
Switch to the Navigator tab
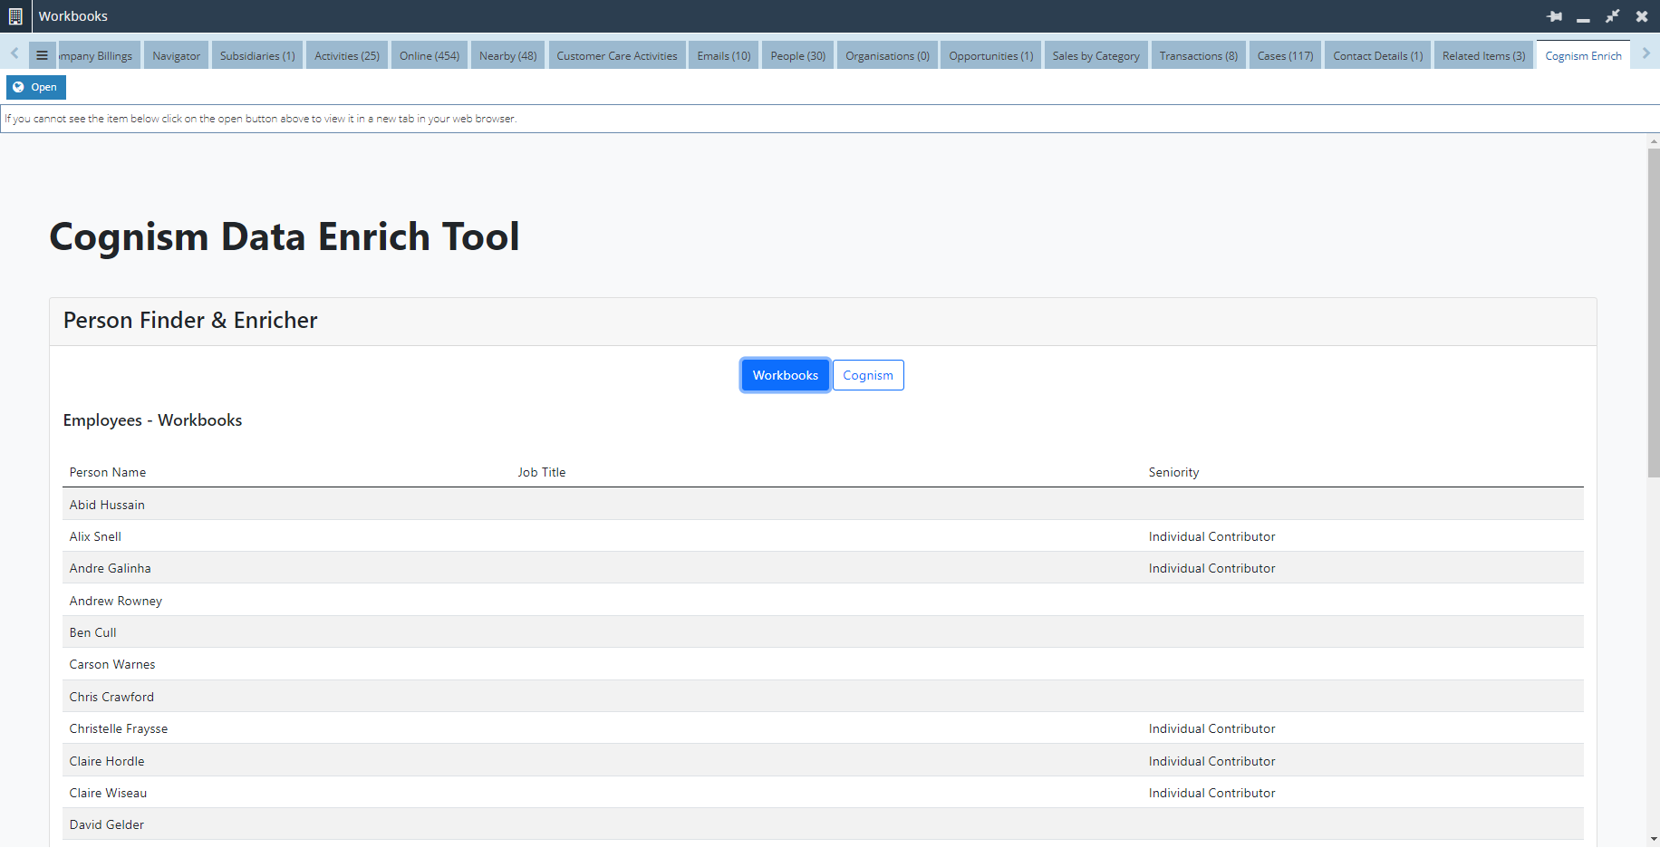click(x=176, y=55)
